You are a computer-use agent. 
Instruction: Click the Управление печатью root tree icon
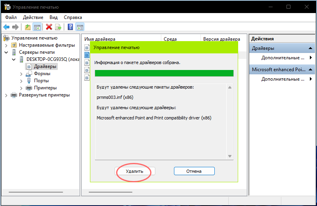tap(6, 38)
